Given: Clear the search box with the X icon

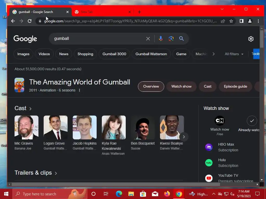Looking at the screenshot, I should click(148, 39).
